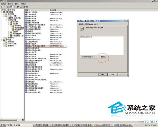
Task: Expand 软件设置 under 计算机配置
Action: coord(4,14)
